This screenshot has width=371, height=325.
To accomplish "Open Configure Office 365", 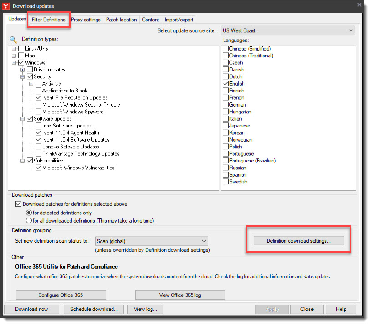I will 61,295.
